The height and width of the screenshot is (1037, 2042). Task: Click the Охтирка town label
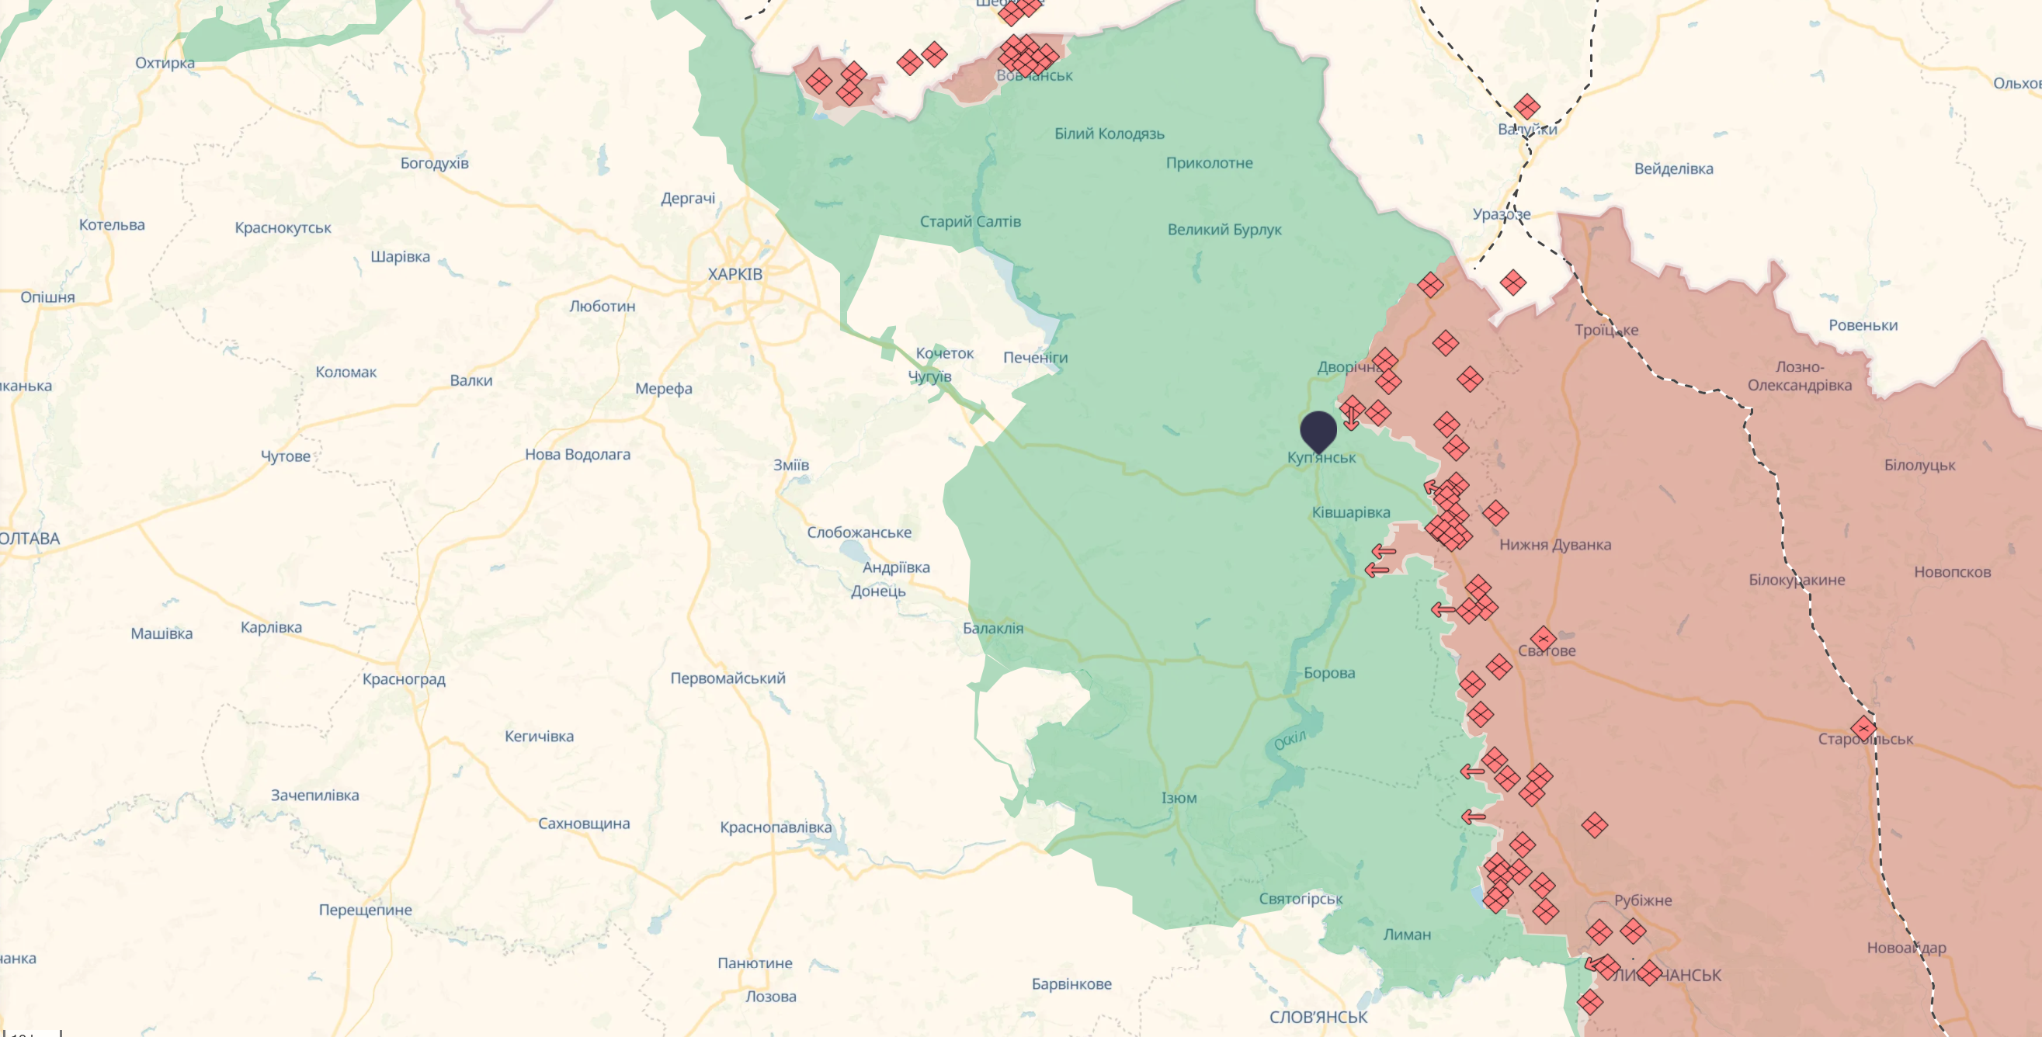(x=165, y=63)
